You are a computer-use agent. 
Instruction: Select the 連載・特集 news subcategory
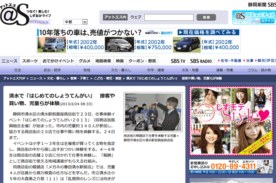point(225,70)
